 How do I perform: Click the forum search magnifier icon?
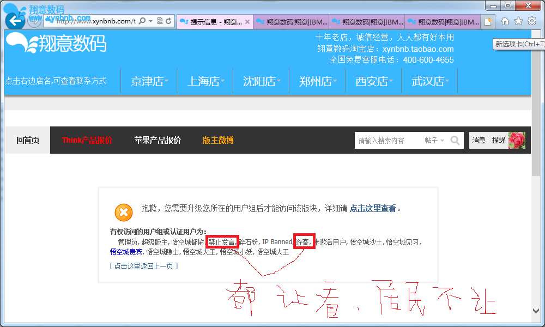pyautogui.click(x=455, y=141)
